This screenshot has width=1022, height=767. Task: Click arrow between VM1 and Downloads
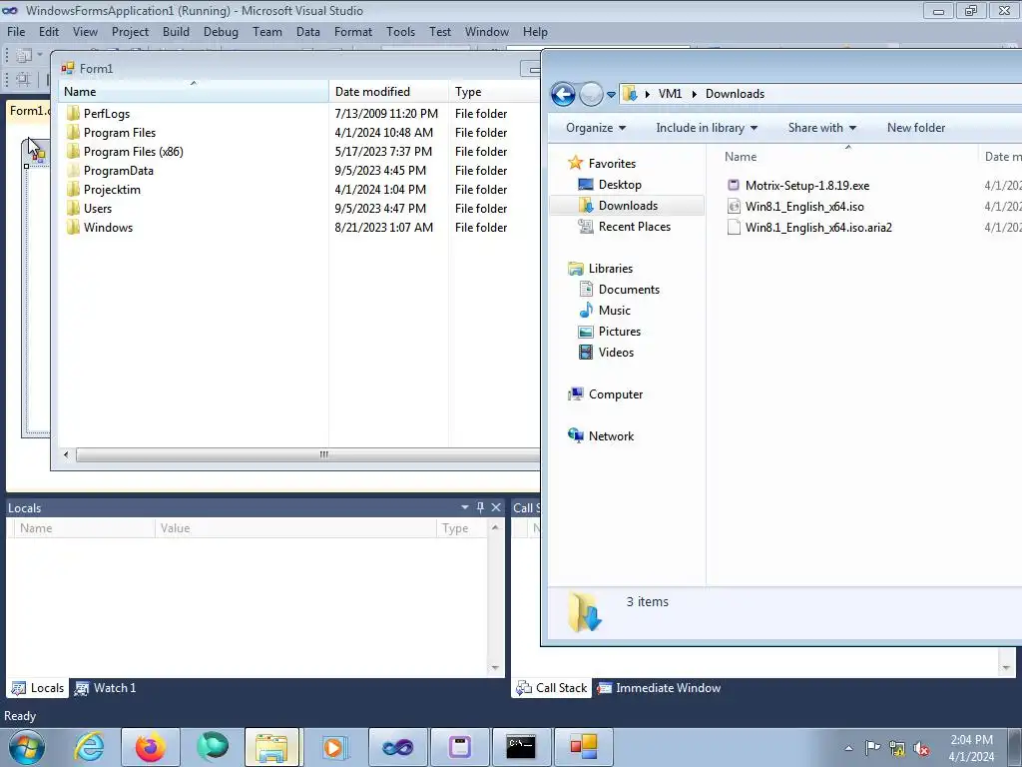pos(695,94)
